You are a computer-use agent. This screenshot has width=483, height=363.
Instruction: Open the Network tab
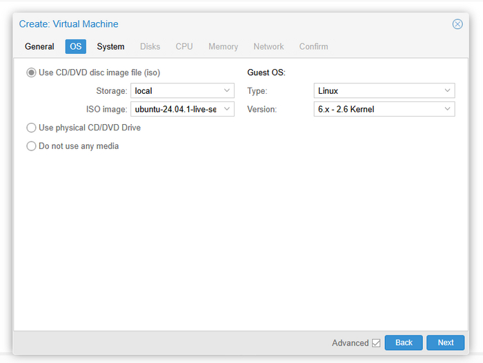click(x=268, y=47)
